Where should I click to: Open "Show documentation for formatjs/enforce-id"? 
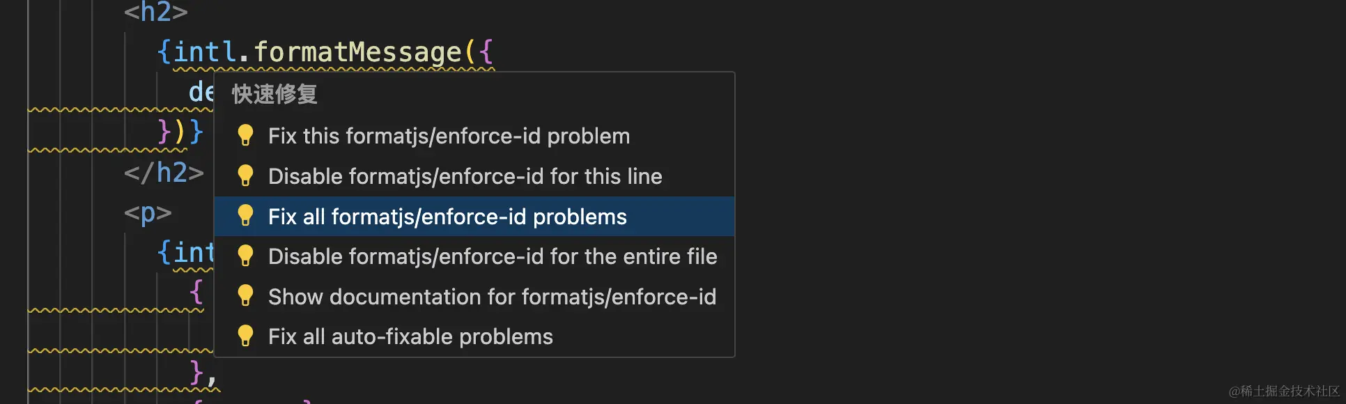[x=491, y=295]
